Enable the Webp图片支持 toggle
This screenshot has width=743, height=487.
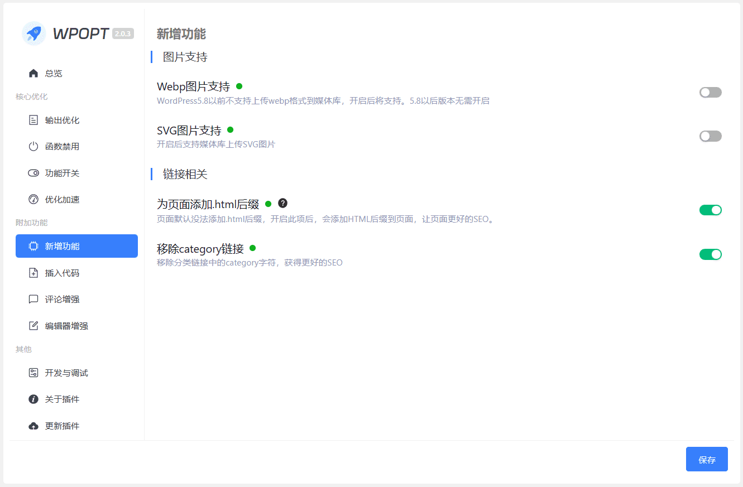[710, 91]
